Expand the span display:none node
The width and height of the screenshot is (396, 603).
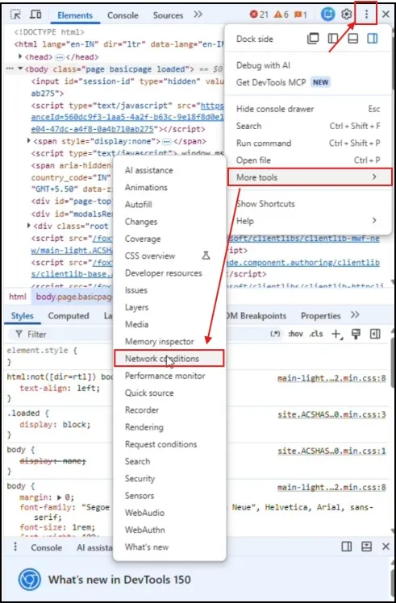[29, 141]
